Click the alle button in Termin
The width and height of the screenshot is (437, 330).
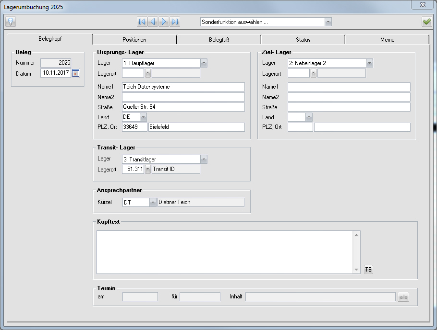click(403, 297)
